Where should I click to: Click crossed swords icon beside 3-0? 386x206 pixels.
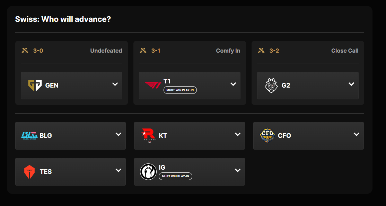pyautogui.click(x=25, y=51)
